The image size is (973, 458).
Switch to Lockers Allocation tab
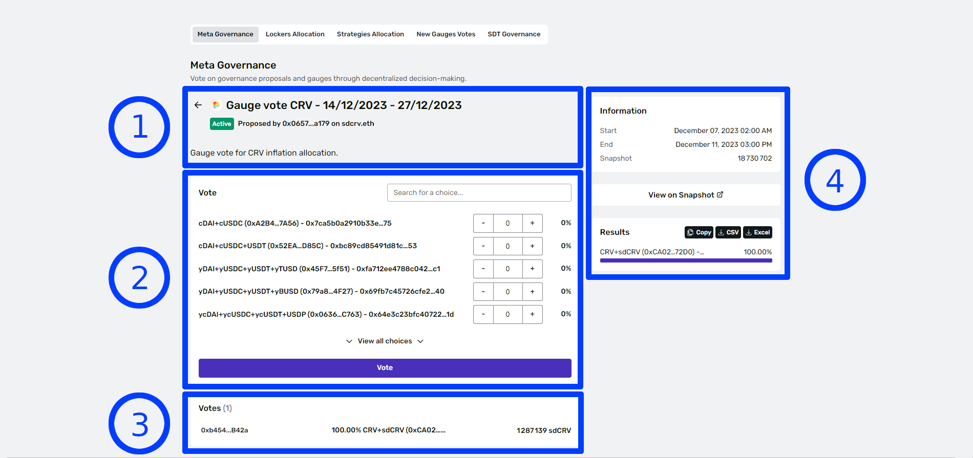[295, 34]
